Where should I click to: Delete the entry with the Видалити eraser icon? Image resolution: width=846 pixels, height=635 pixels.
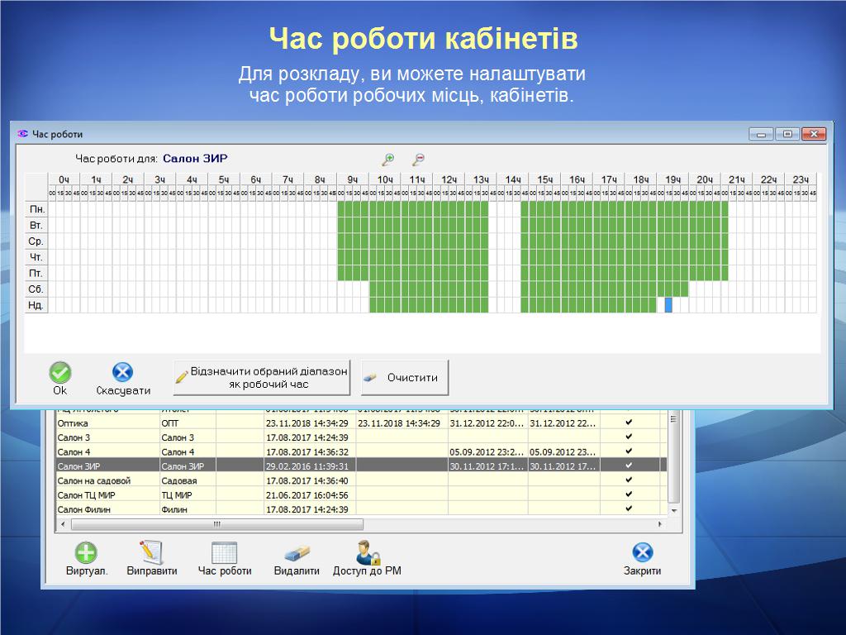tap(296, 552)
